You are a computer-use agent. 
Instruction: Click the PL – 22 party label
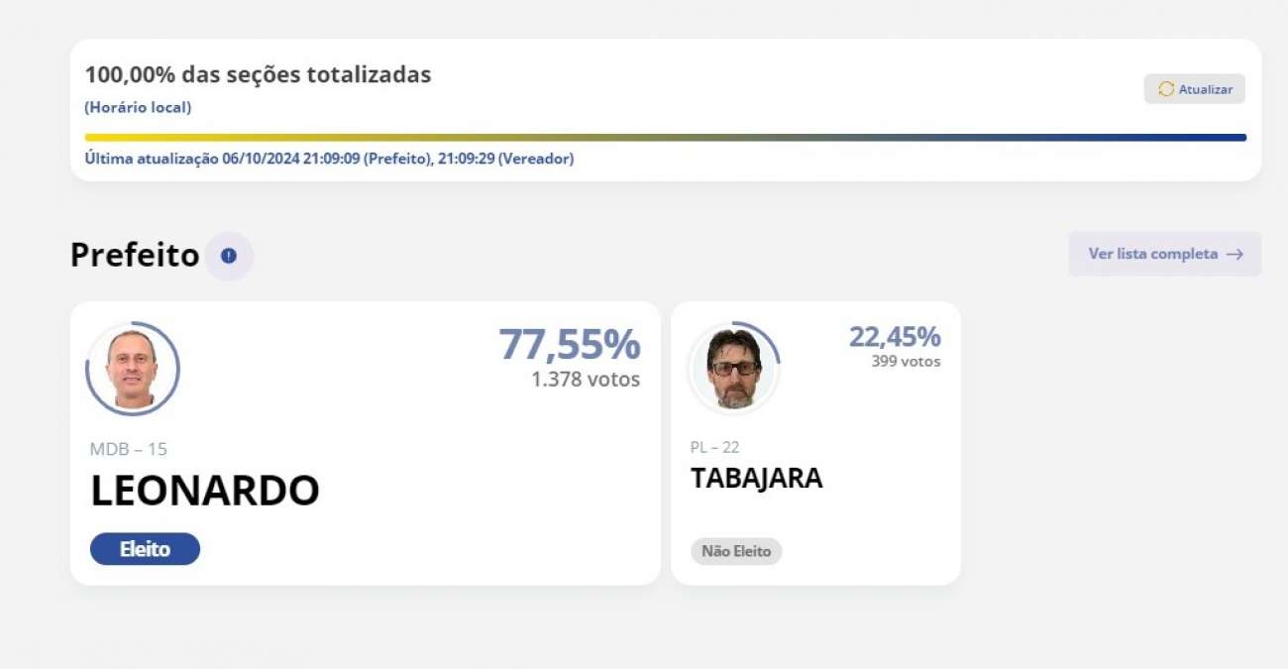(x=714, y=447)
